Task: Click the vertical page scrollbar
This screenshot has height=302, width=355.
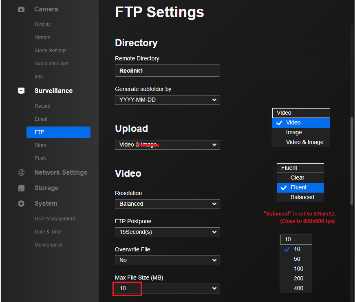Action: click(x=351, y=161)
